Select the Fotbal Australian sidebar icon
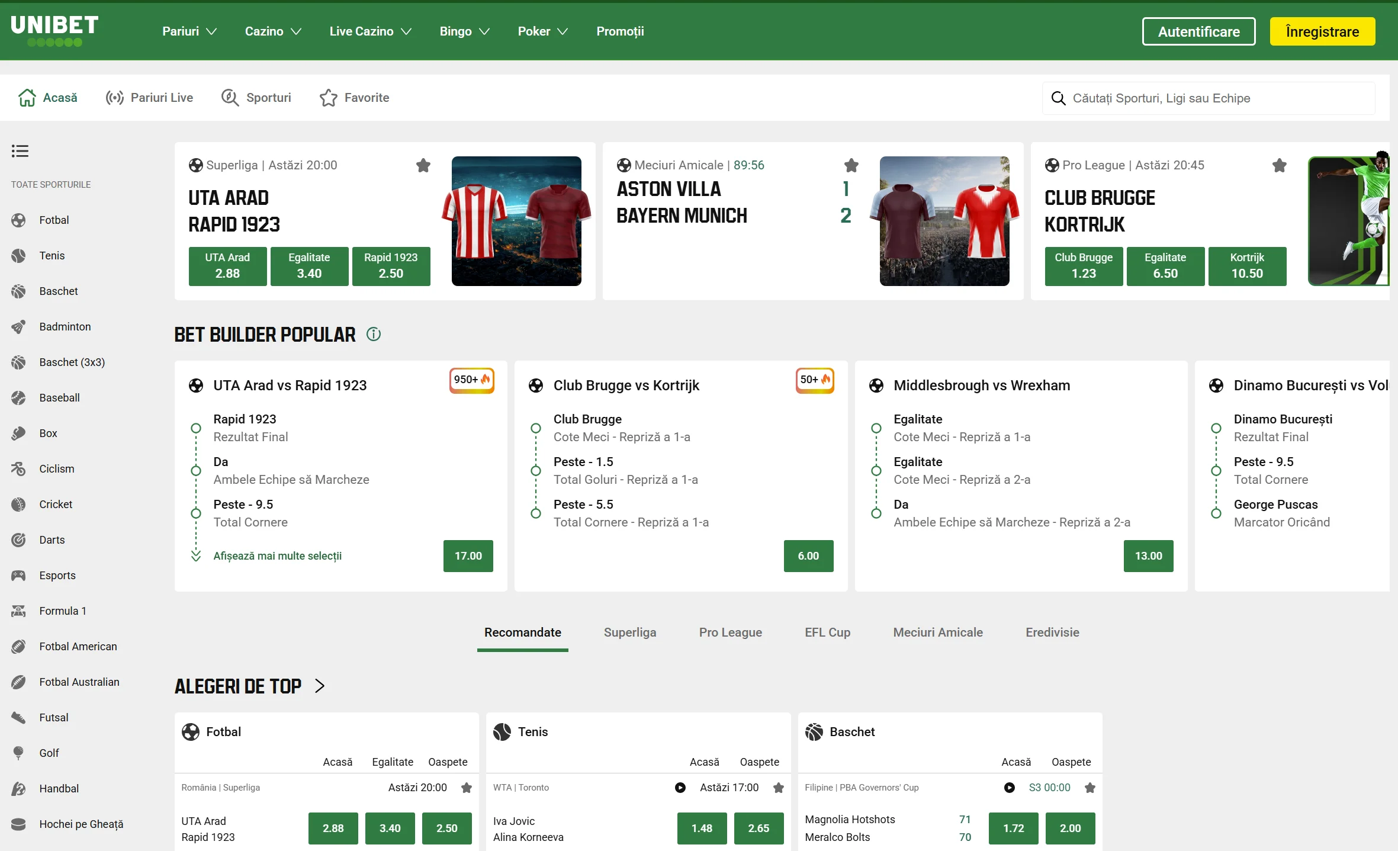 point(18,682)
